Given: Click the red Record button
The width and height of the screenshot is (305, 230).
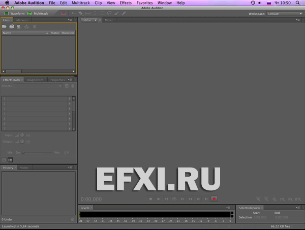Looking at the screenshot, I should click(x=214, y=199).
